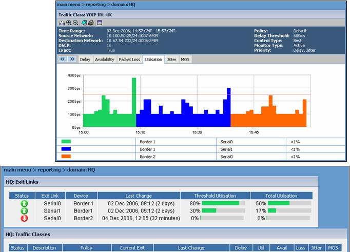
Task: Click the printer icon in toolbar
Action: [91, 23]
